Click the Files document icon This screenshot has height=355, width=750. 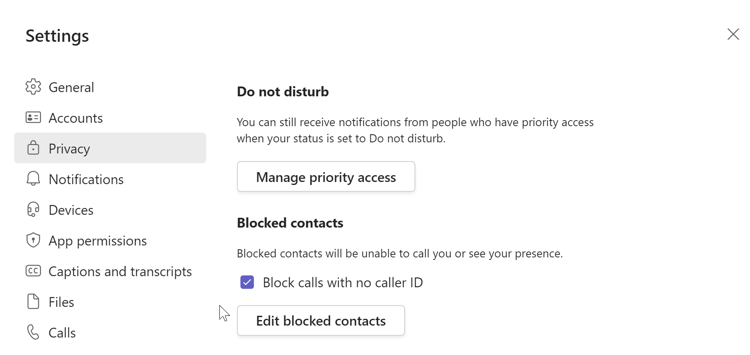33,302
